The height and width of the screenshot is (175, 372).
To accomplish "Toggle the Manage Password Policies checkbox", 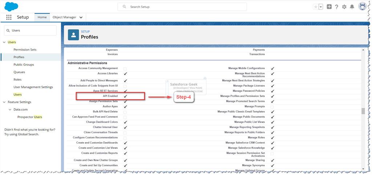I will (272, 91).
